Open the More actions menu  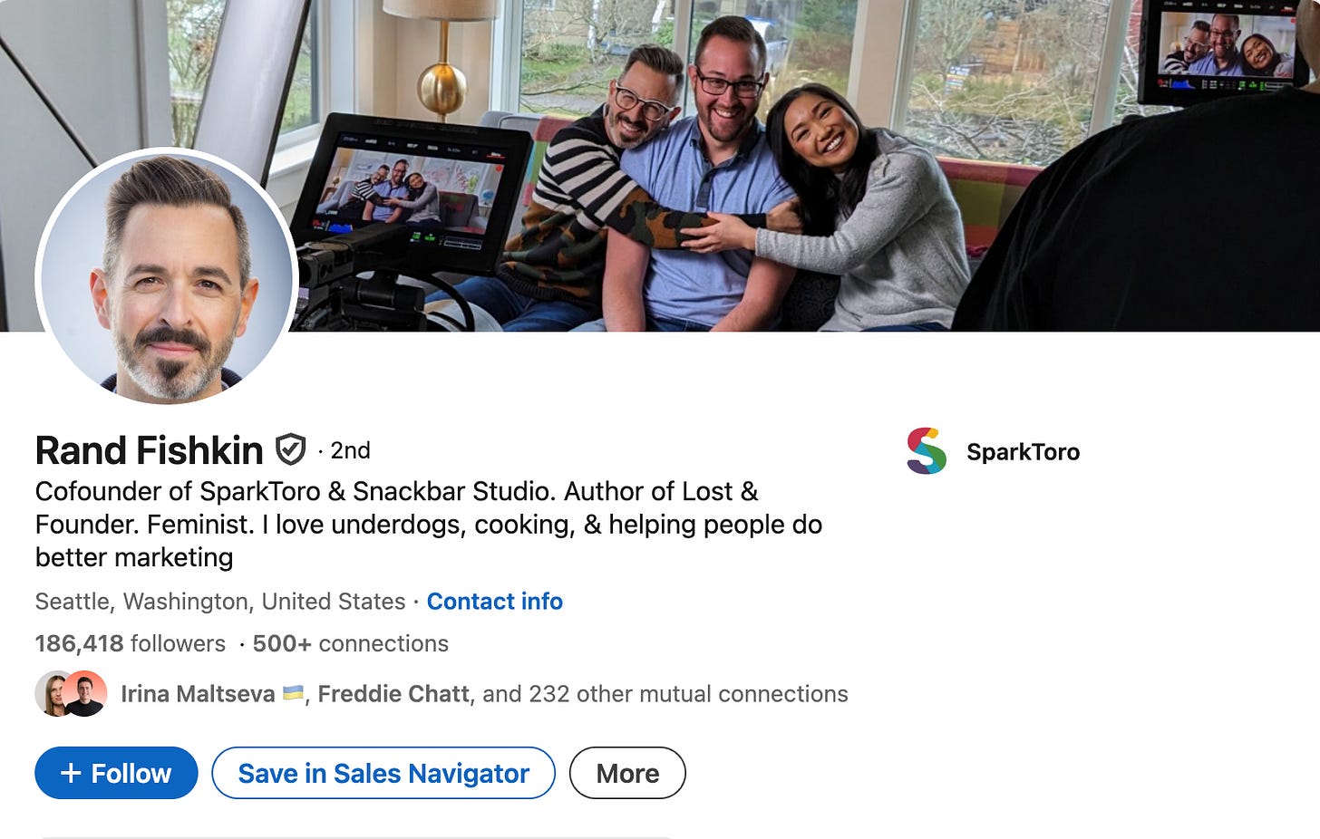(x=627, y=773)
